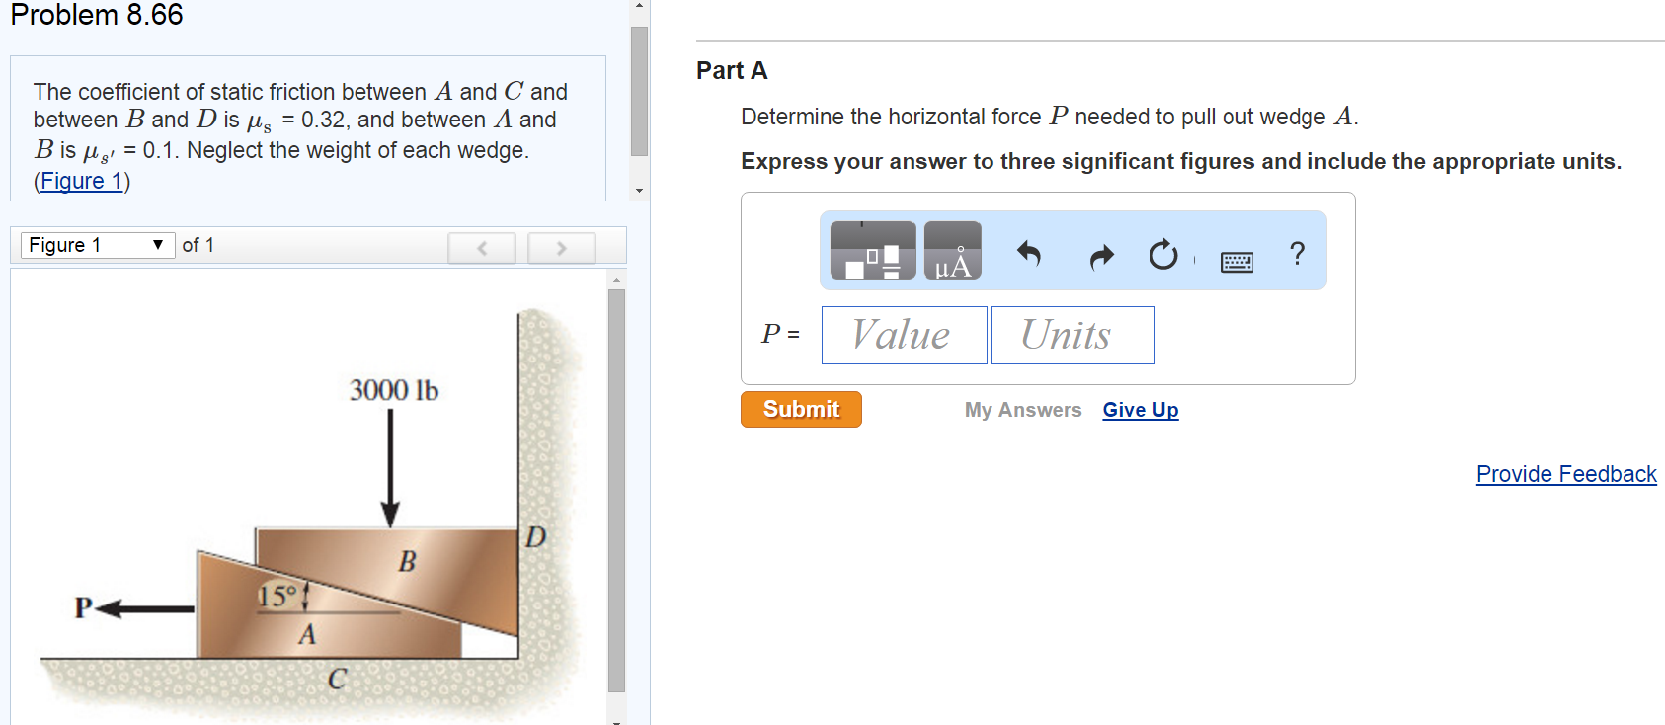This screenshot has height=725, width=1665.
Task: Open the Figure 1 link in problem text
Action: 81,181
